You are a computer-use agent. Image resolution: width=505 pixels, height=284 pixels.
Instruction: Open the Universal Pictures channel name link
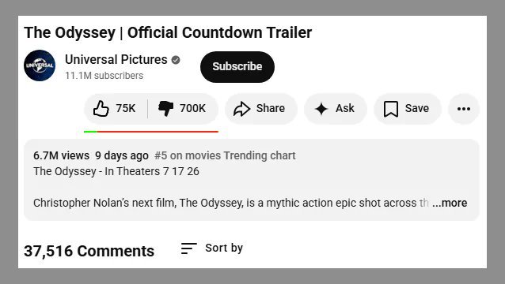pos(116,60)
